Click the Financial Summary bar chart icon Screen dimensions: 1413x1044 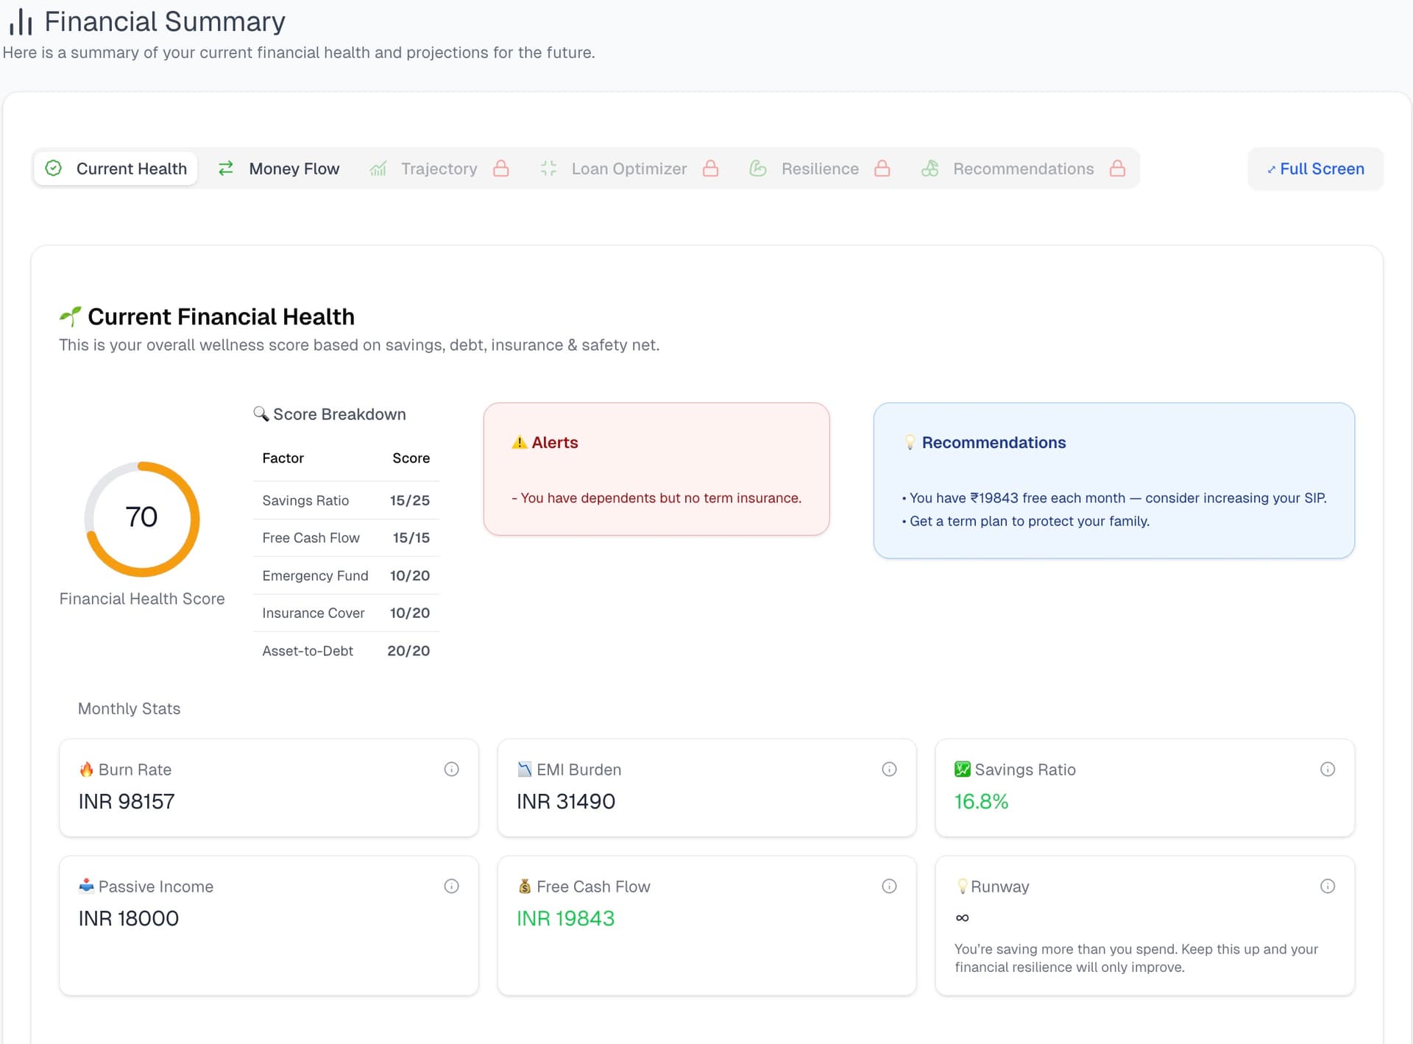[x=21, y=22]
